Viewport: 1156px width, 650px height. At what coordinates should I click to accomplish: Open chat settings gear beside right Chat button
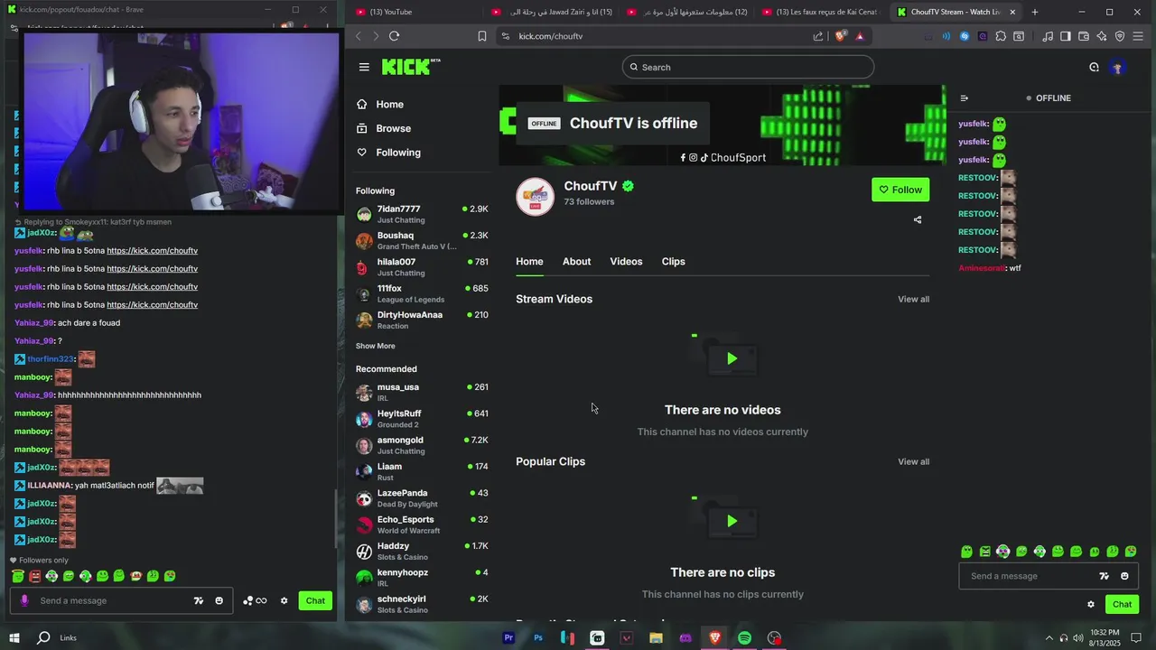(x=1091, y=605)
